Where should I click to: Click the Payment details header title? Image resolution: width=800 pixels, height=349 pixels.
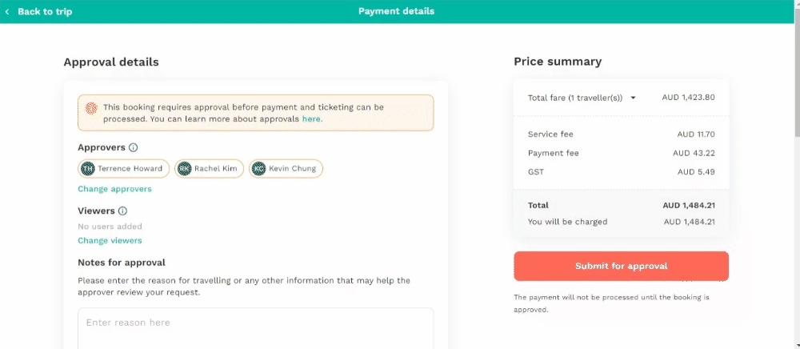(x=397, y=11)
